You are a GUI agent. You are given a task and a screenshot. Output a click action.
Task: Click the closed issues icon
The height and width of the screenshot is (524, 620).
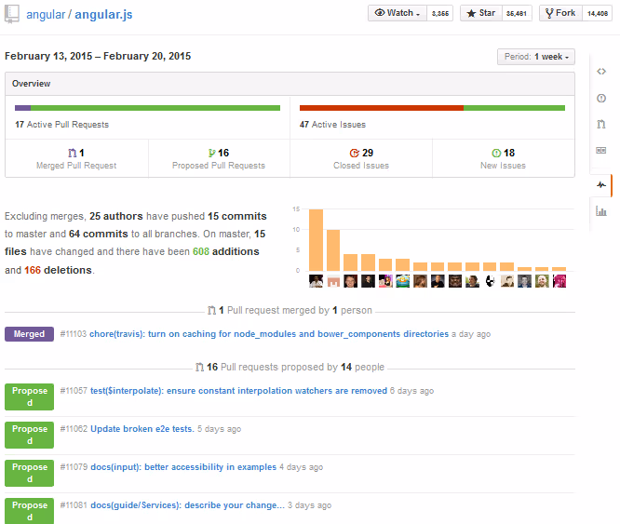coord(355,153)
